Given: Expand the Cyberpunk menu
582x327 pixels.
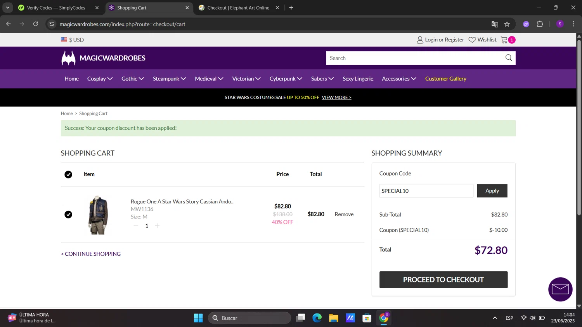Looking at the screenshot, I should point(286,79).
